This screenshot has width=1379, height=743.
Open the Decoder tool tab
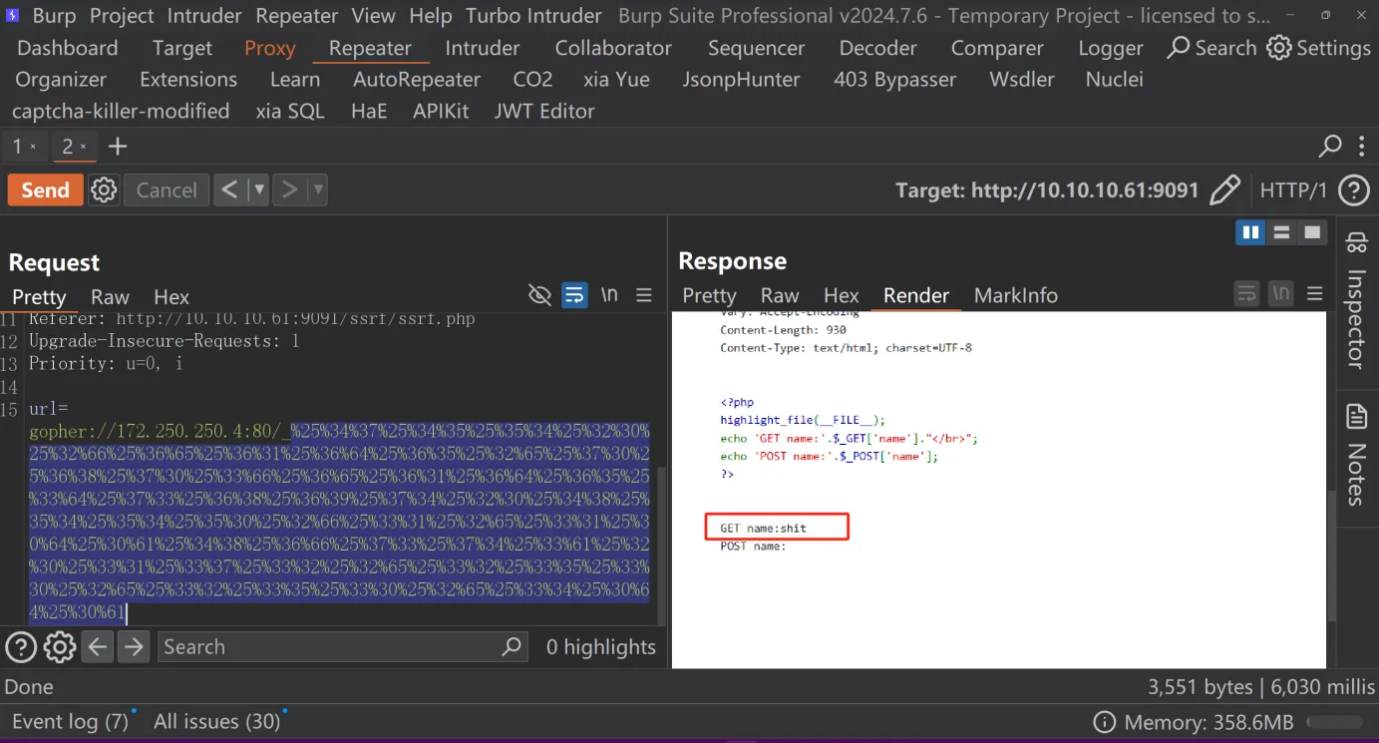[877, 48]
